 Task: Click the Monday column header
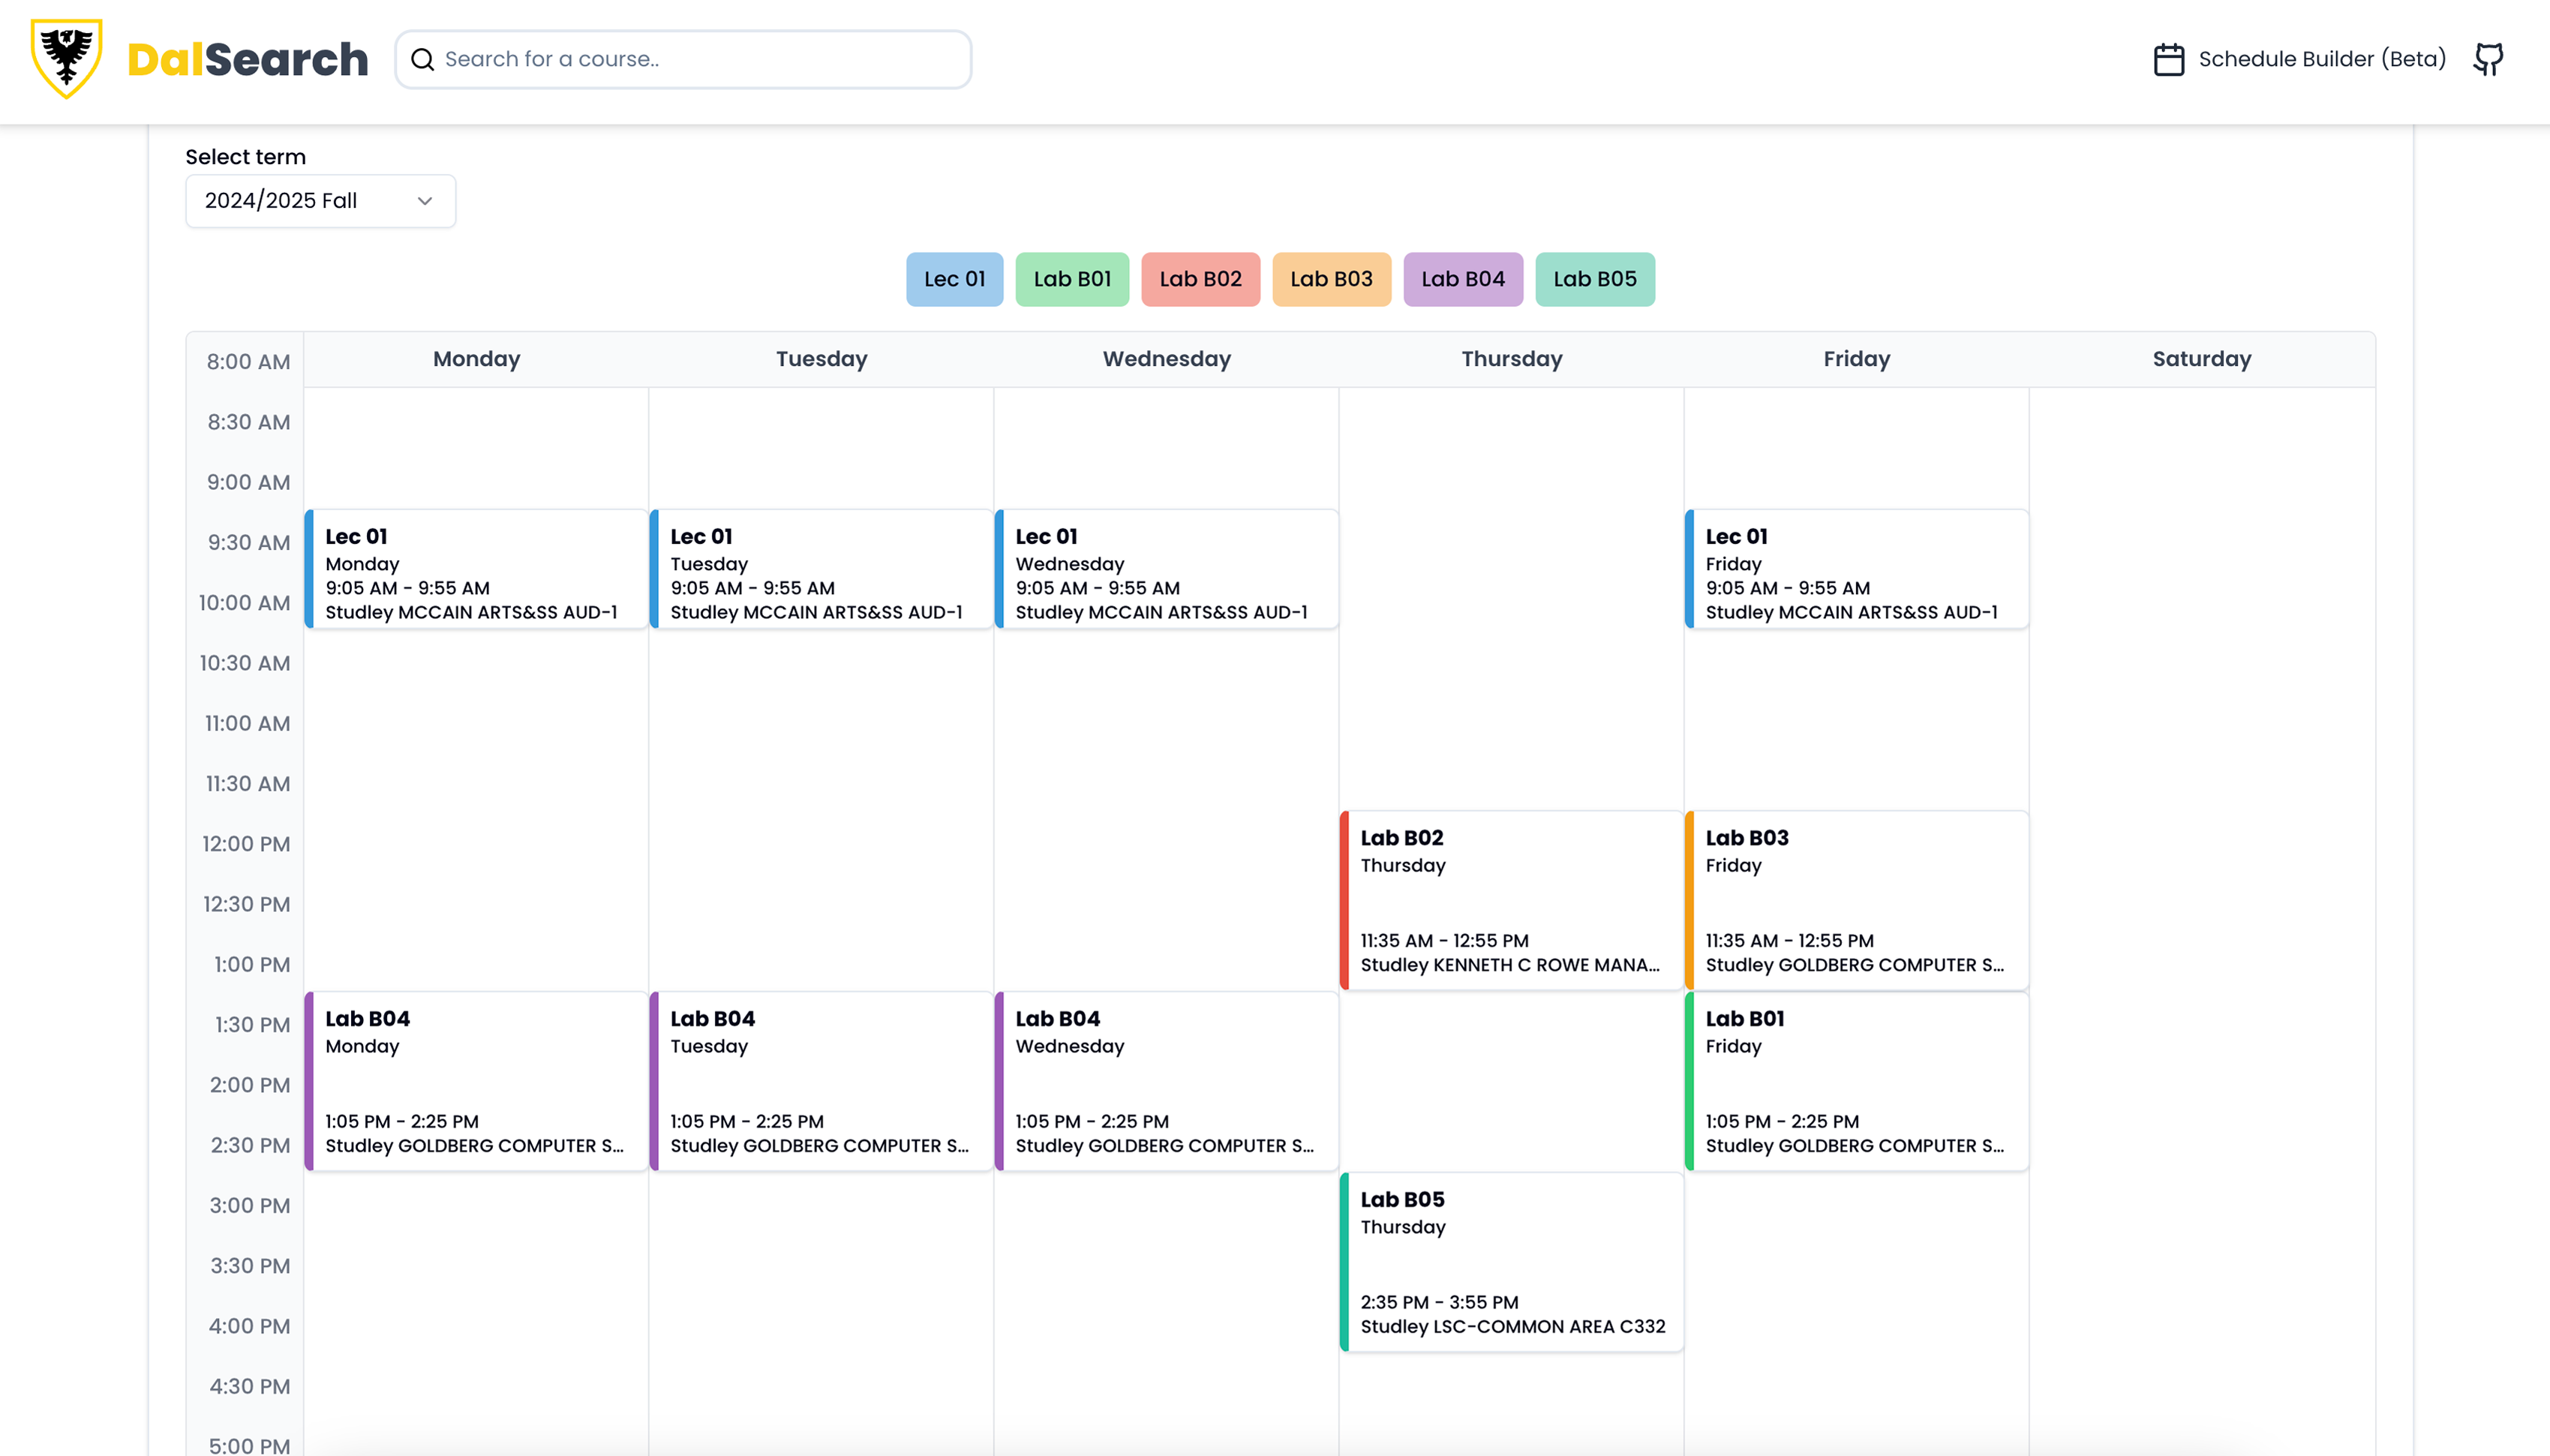tap(476, 359)
